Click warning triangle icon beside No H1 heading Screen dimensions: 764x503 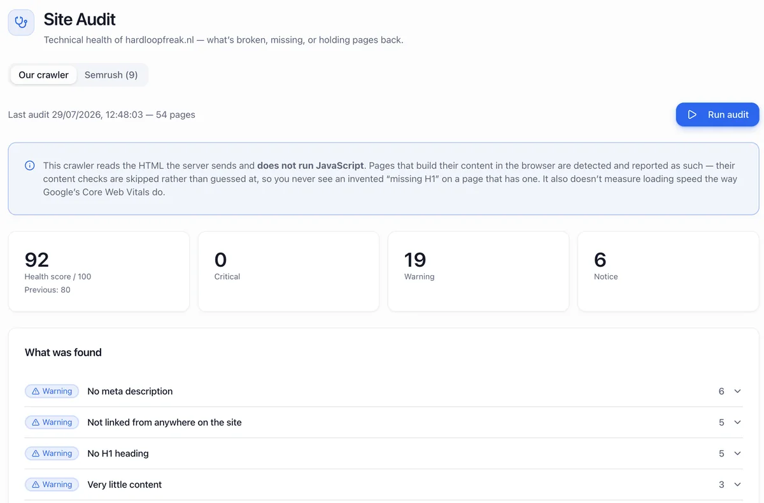[36, 454]
